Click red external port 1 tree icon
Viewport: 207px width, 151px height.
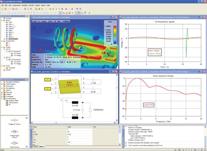click(x=7, y=43)
